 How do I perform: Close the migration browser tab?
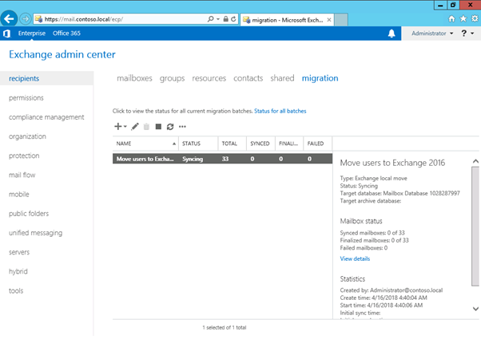coord(329,20)
